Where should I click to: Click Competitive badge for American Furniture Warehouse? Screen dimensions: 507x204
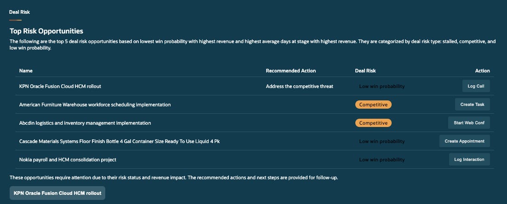(x=373, y=105)
